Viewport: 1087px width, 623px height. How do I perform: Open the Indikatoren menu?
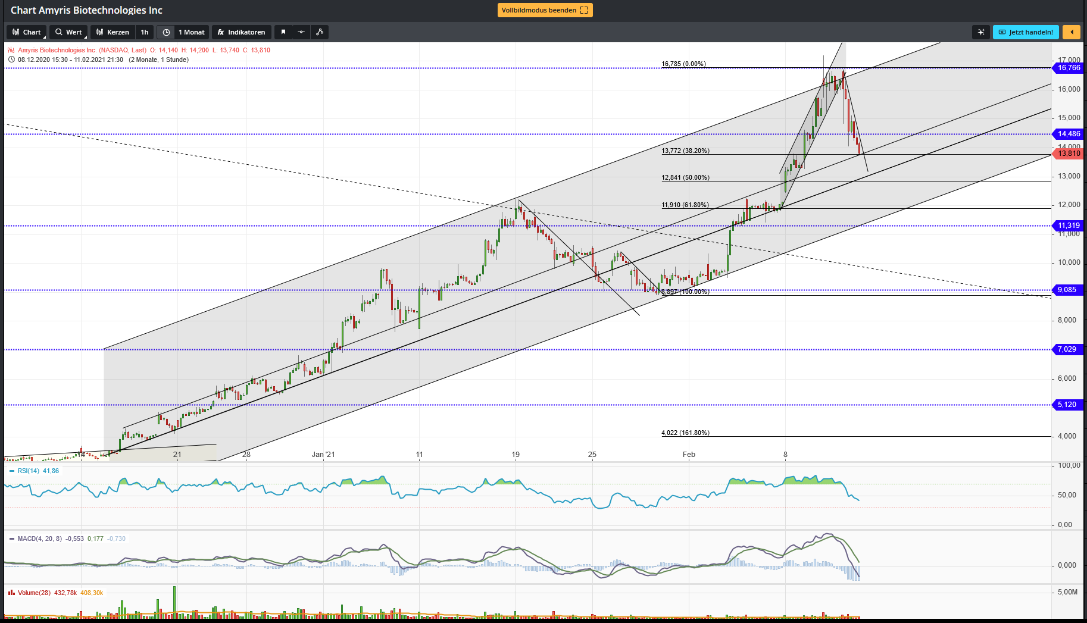242,32
